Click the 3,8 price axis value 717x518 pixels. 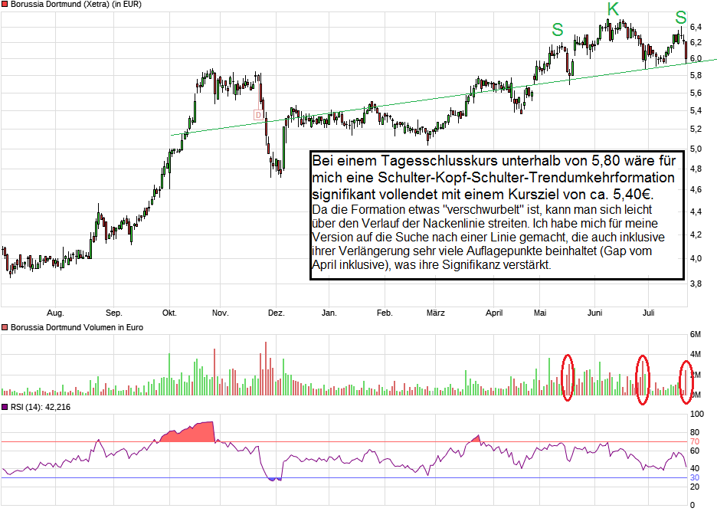pos(696,284)
